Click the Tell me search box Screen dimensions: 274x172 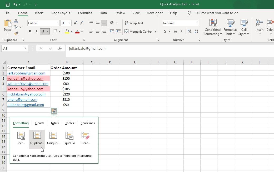point(216,13)
